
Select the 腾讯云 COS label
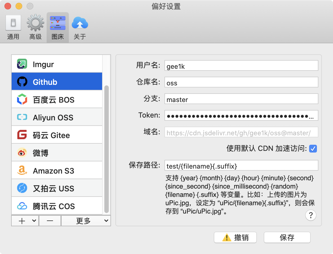click(54, 206)
